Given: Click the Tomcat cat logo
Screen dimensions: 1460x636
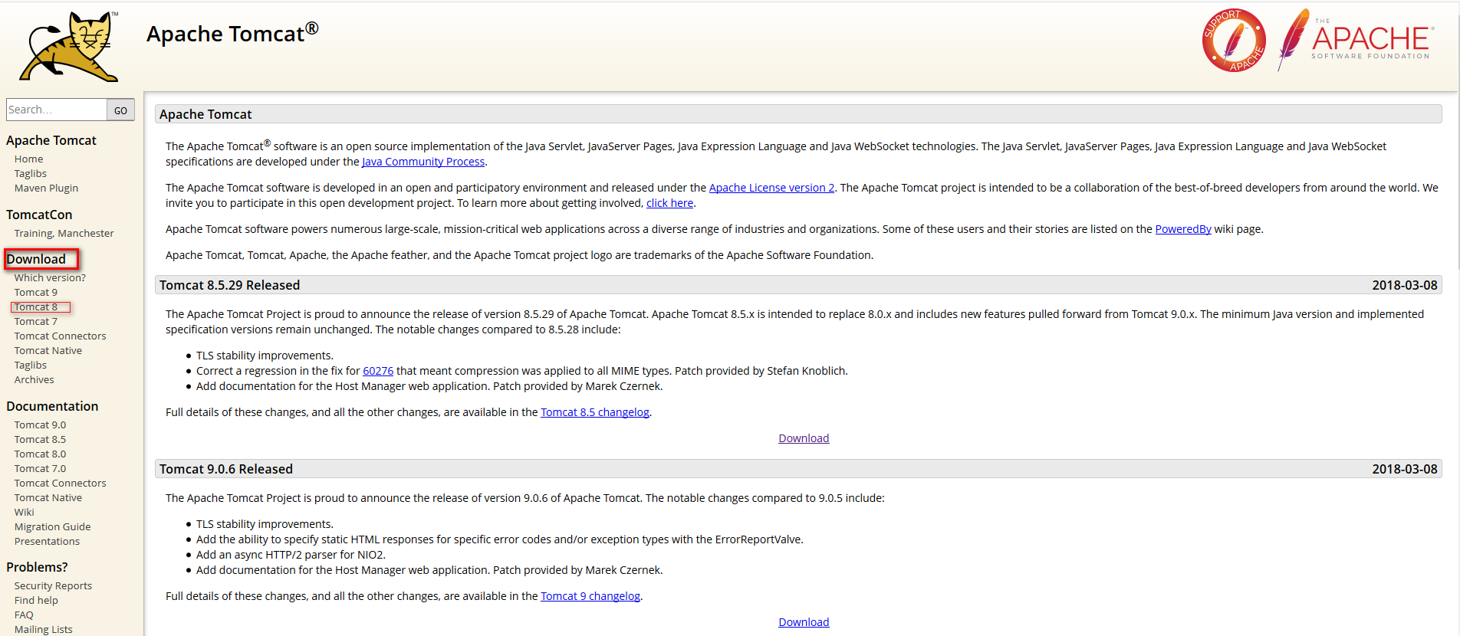Looking at the screenshot, I should [x=69, y=47].
